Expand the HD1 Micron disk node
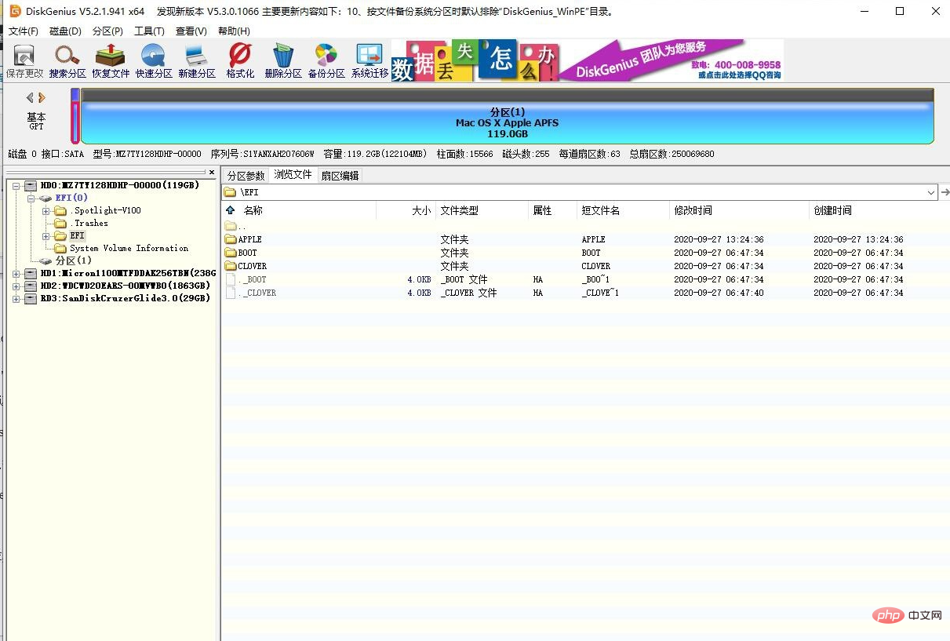 16,273
